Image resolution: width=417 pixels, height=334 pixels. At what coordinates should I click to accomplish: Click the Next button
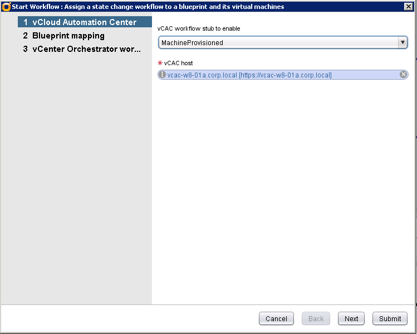pyautogui.click(x=351, y=318)
